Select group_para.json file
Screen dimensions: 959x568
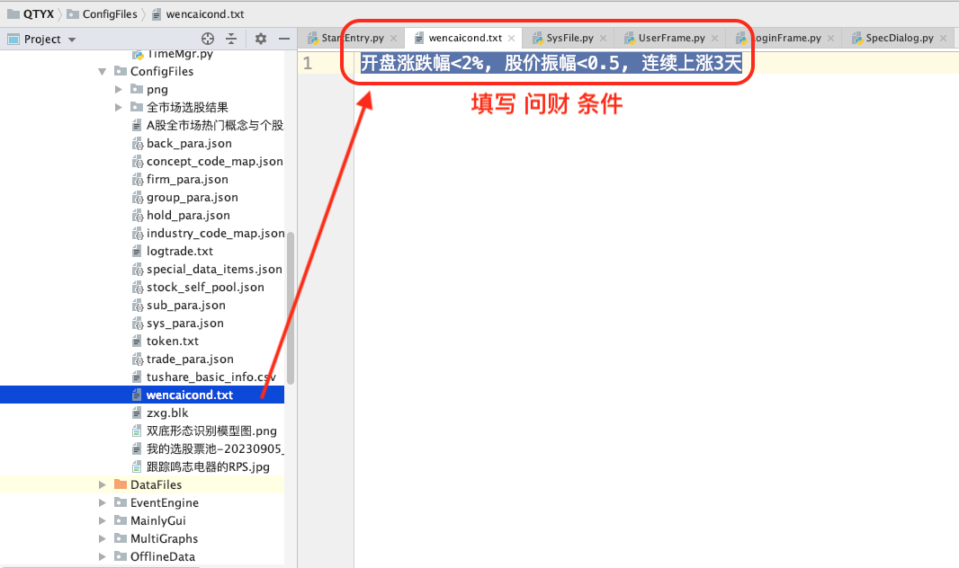click(x=192, y=198)
